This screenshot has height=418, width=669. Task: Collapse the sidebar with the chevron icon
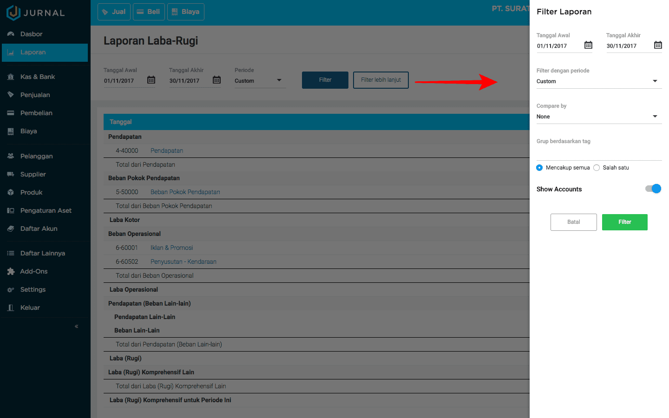tap(77, 327)
